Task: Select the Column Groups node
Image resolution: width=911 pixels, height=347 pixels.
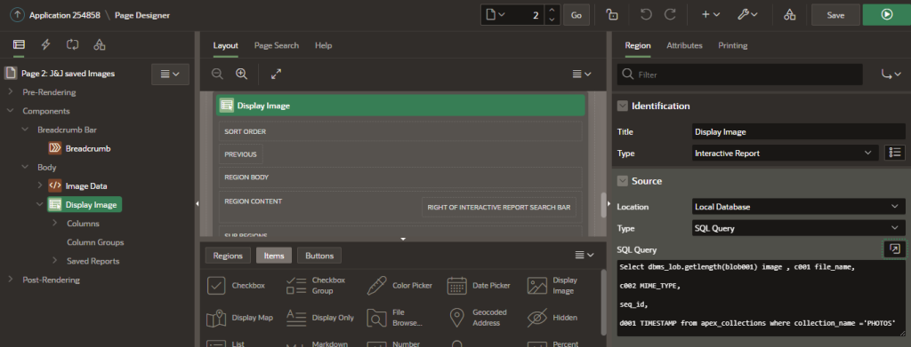Action: click(x=95, y=242)
